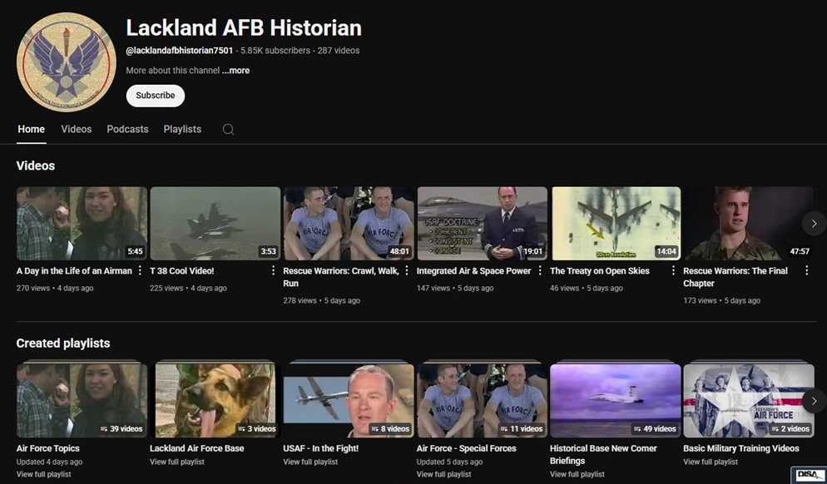827x484 pixels.
Task: Open options menu for Rescue Warriors: The Final Chapter
Action: click(x=807, y=270)
